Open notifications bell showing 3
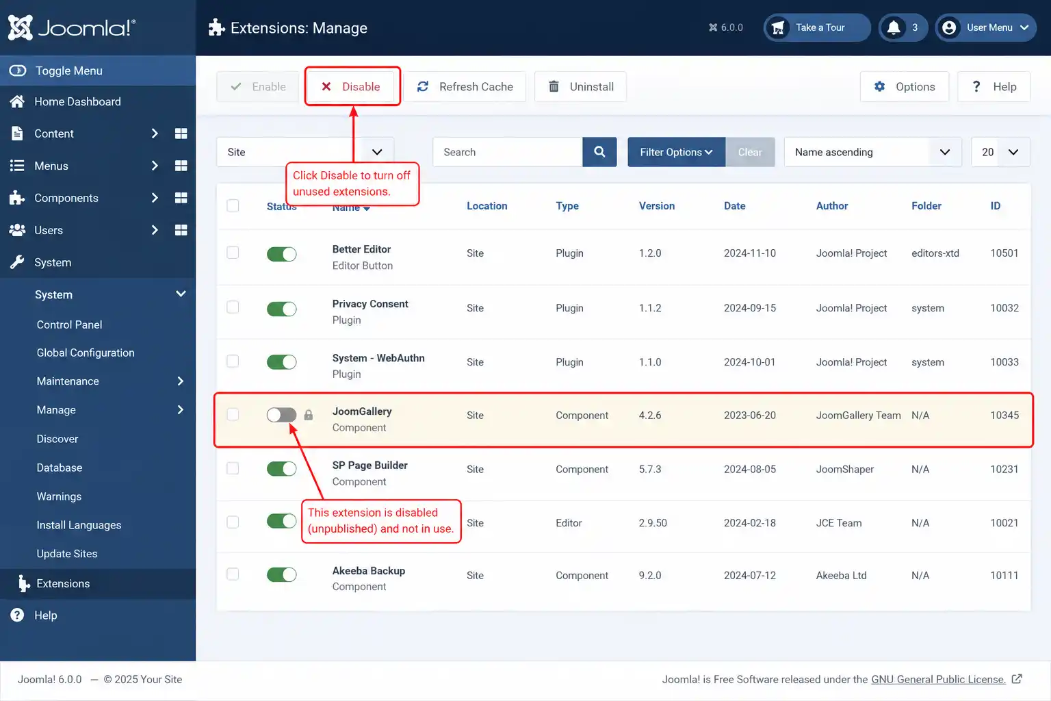The height and width of the screenshot is (701, 1051). click(903, 27)
